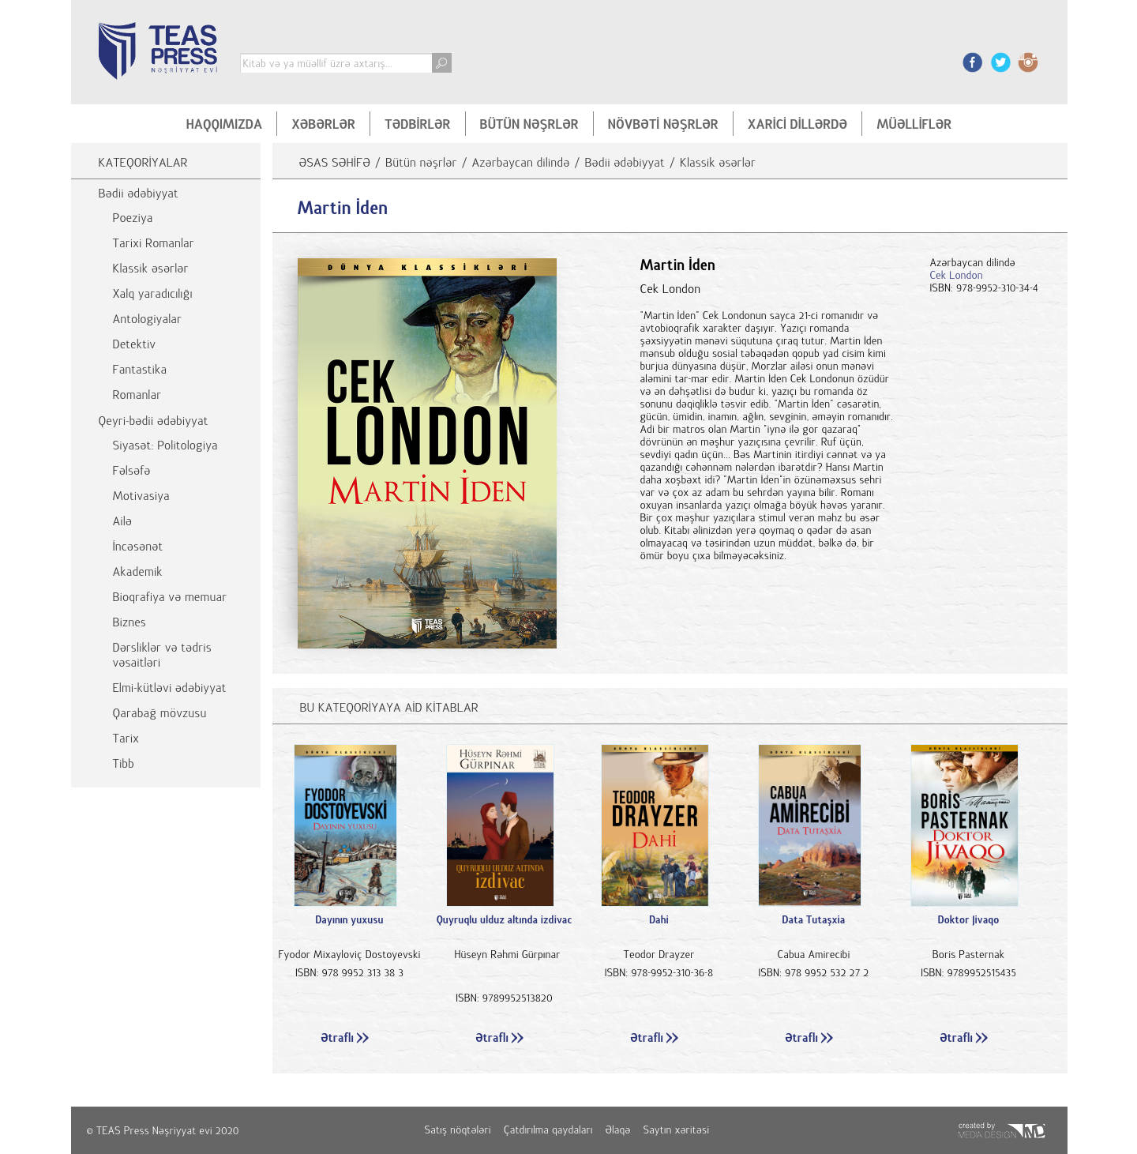Open the Cek London author link
Image resolution: width=1137 pixels, height=1154 pixels.
point(956,276)
